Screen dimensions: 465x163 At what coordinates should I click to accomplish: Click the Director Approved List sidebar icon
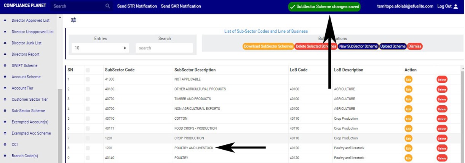[x=5, y=21]
